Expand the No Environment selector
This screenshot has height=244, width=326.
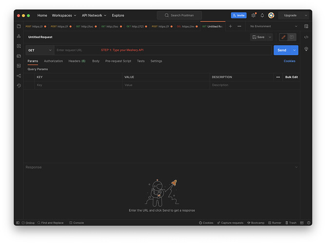pos(273,26)
